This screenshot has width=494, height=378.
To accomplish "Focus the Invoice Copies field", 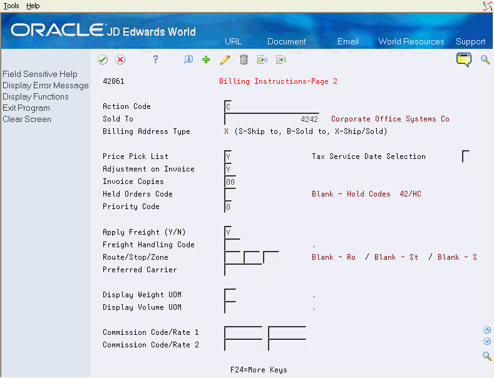I will tap(230, 181).
